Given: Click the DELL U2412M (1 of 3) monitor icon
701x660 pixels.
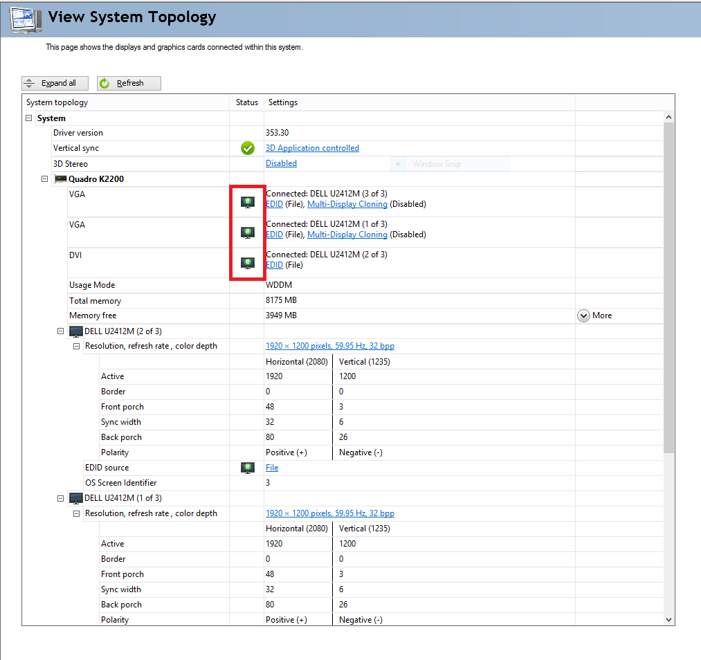Looking at the screenshot, I should [76, 498].
